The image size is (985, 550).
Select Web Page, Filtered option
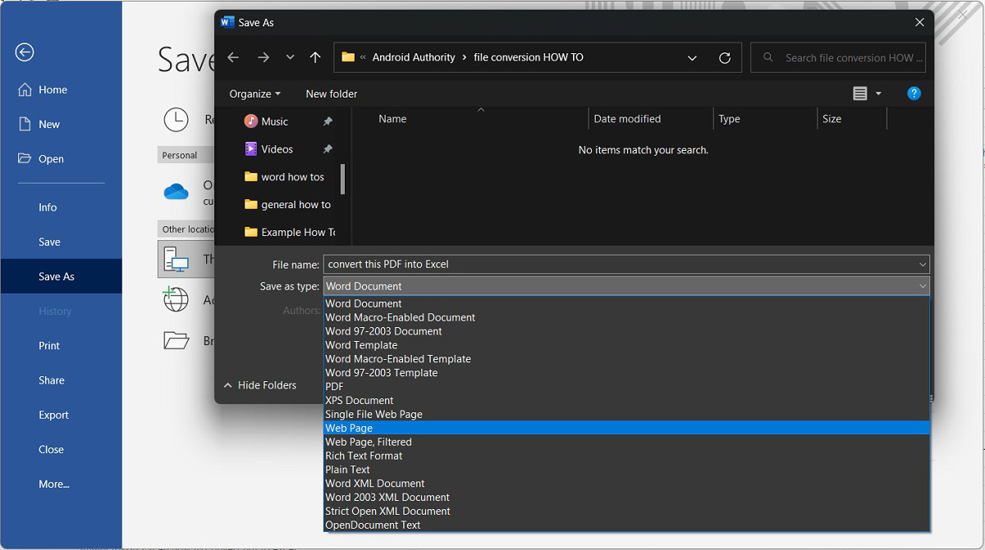[369, 442]
